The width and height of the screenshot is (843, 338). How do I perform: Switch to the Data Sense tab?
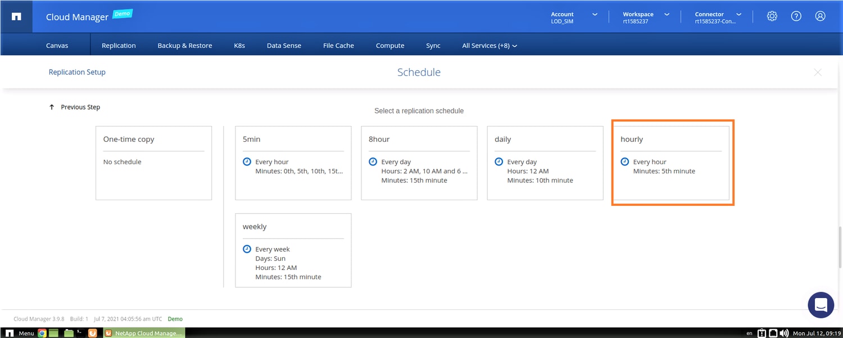point(284,46)
